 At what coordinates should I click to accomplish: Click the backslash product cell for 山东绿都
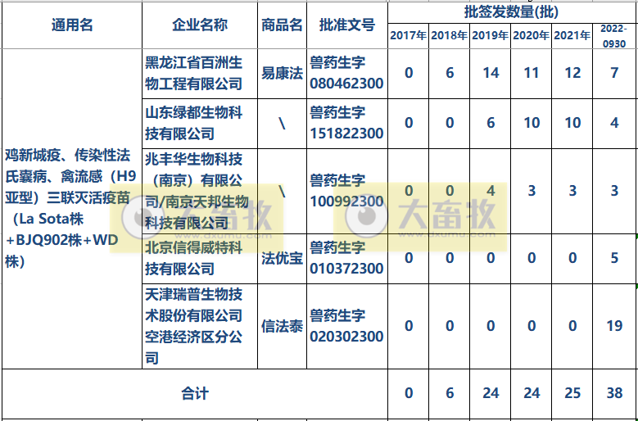[x=282, y=123]
